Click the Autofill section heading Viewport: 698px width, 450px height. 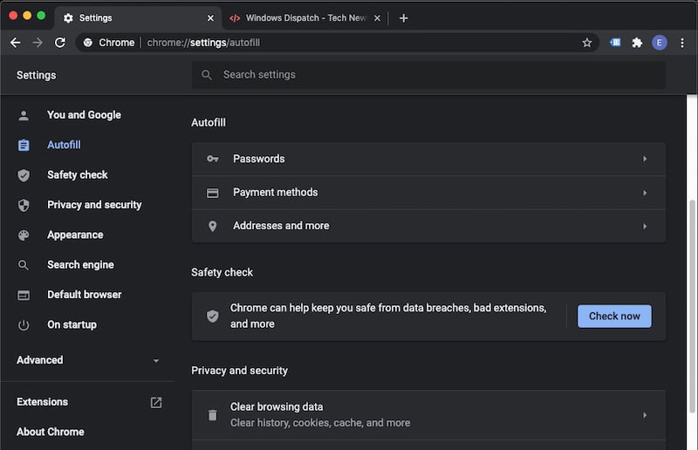pos(209,122)
